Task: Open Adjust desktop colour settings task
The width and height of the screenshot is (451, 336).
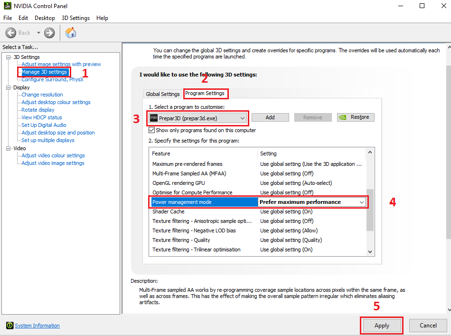Action: pyautogui.click(x=56, y=102)
